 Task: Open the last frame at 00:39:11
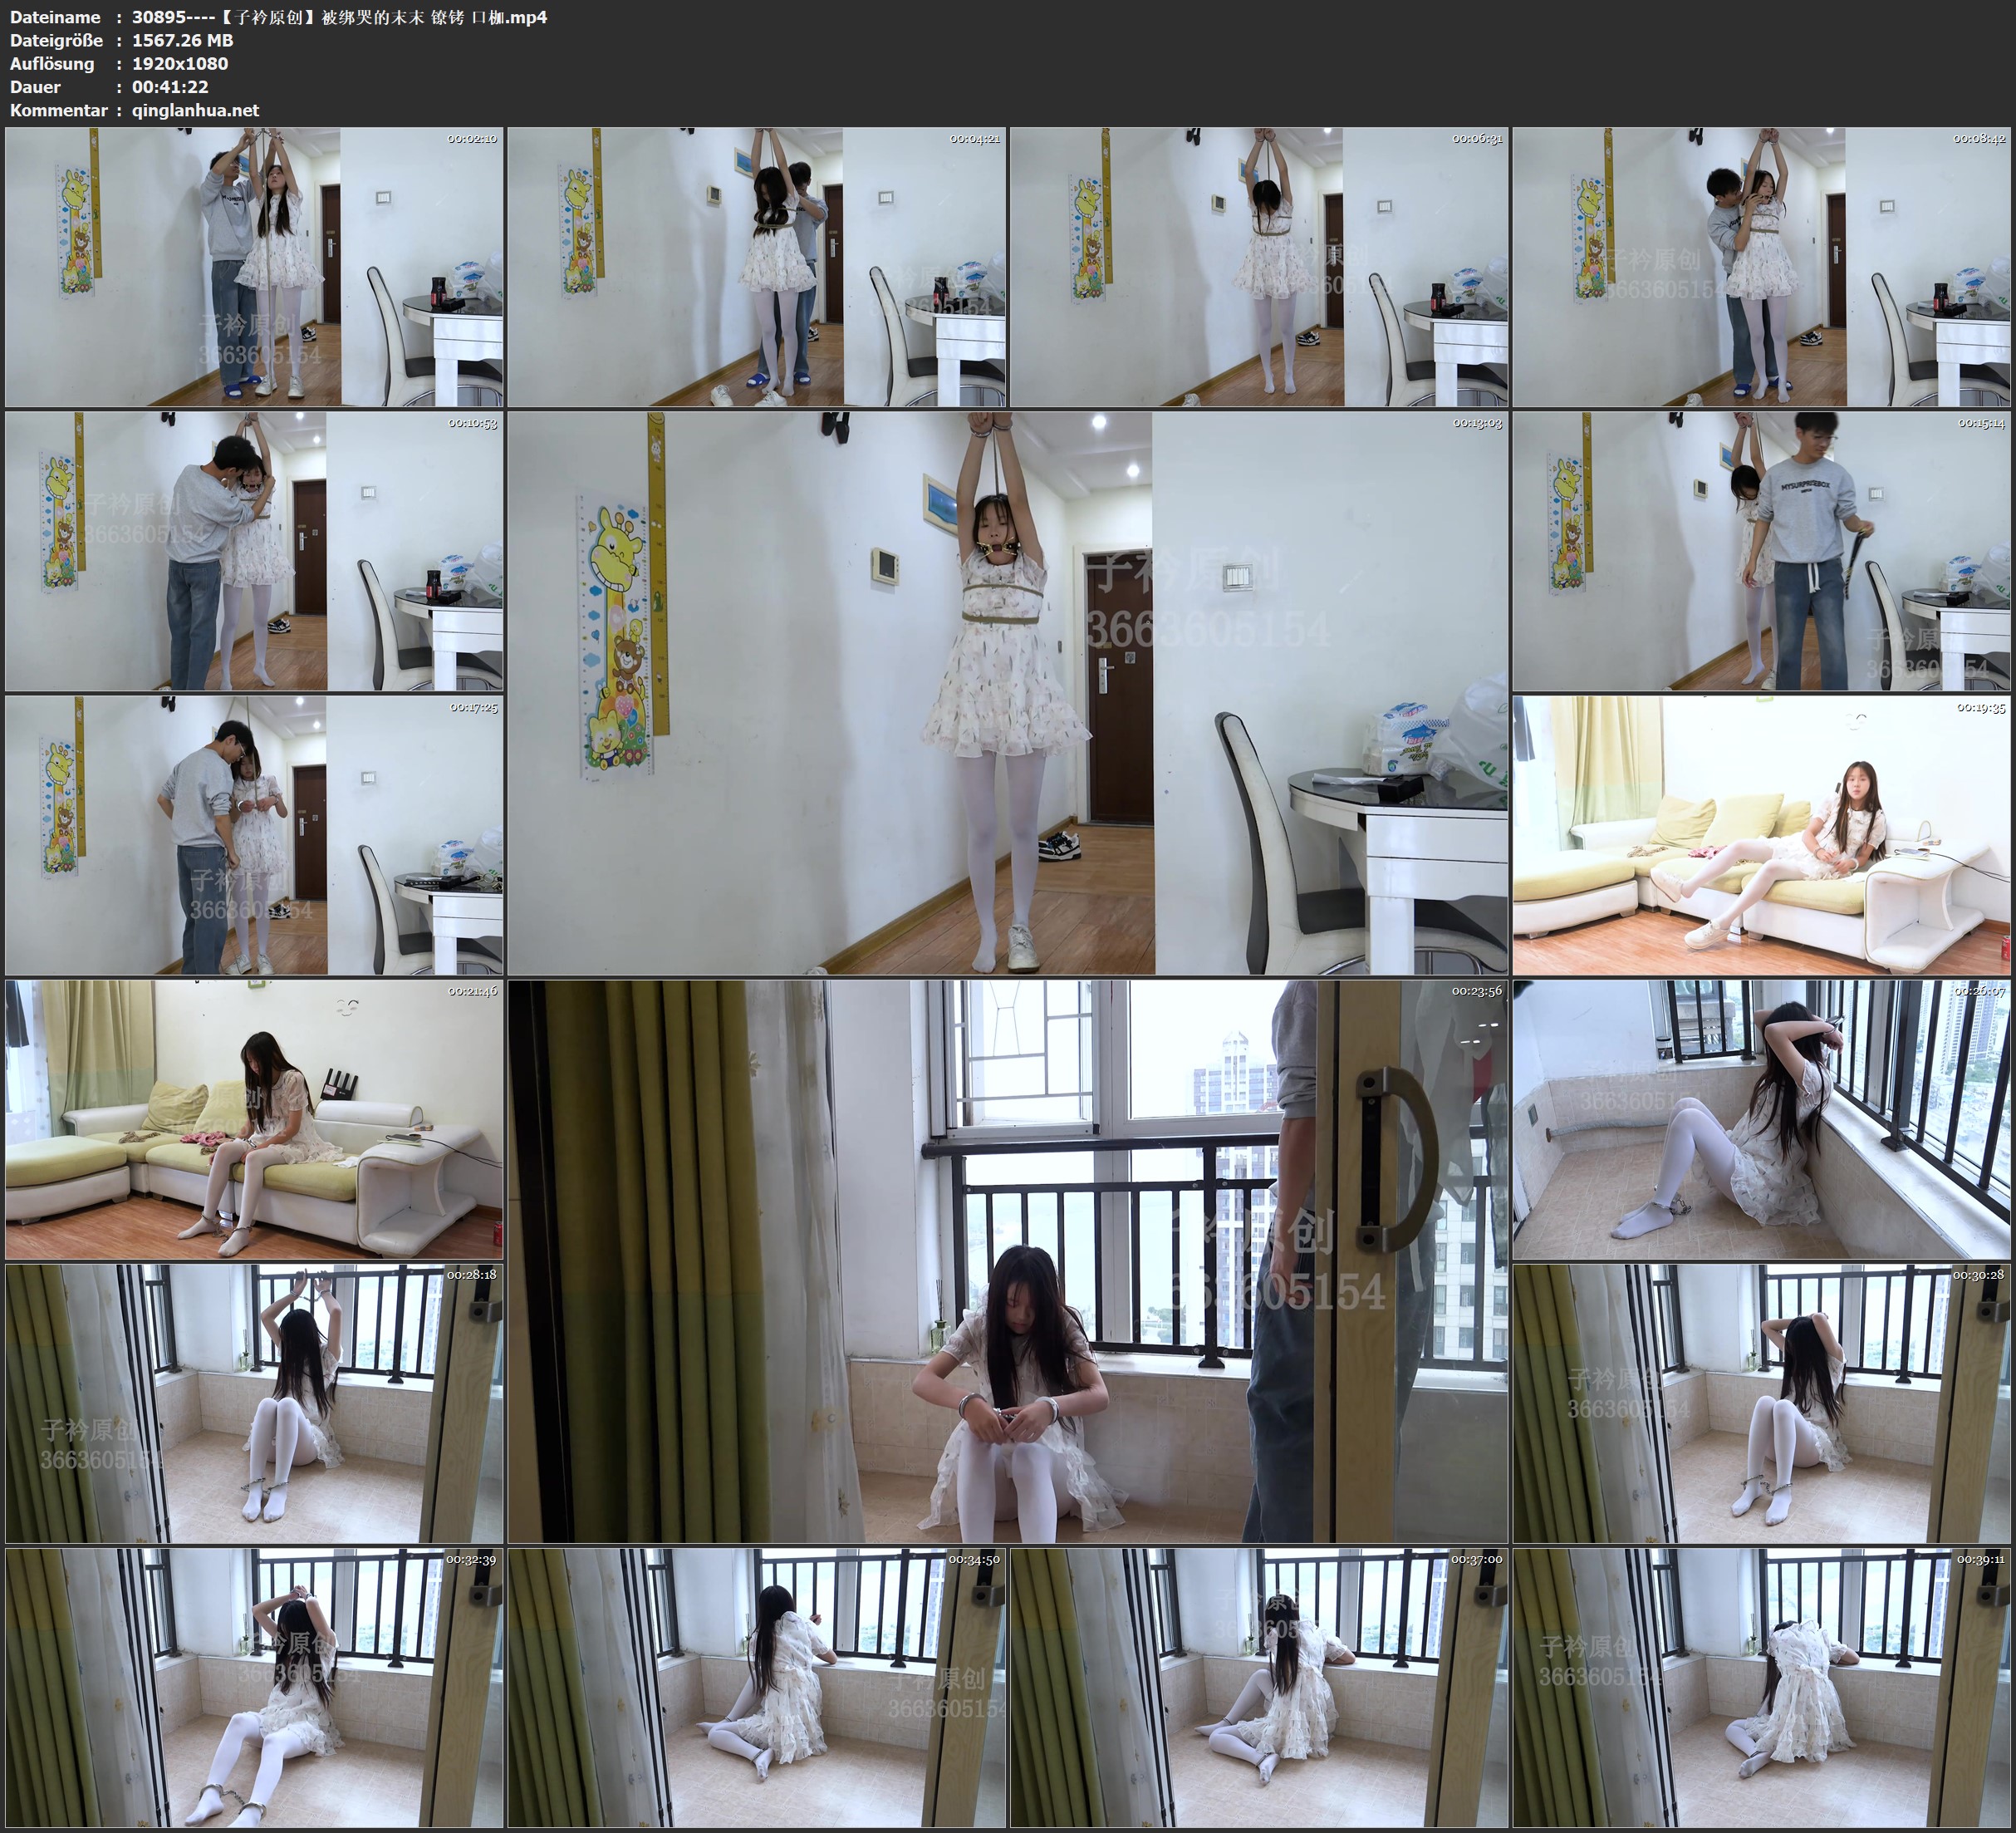click(x=1761, y=1688)
